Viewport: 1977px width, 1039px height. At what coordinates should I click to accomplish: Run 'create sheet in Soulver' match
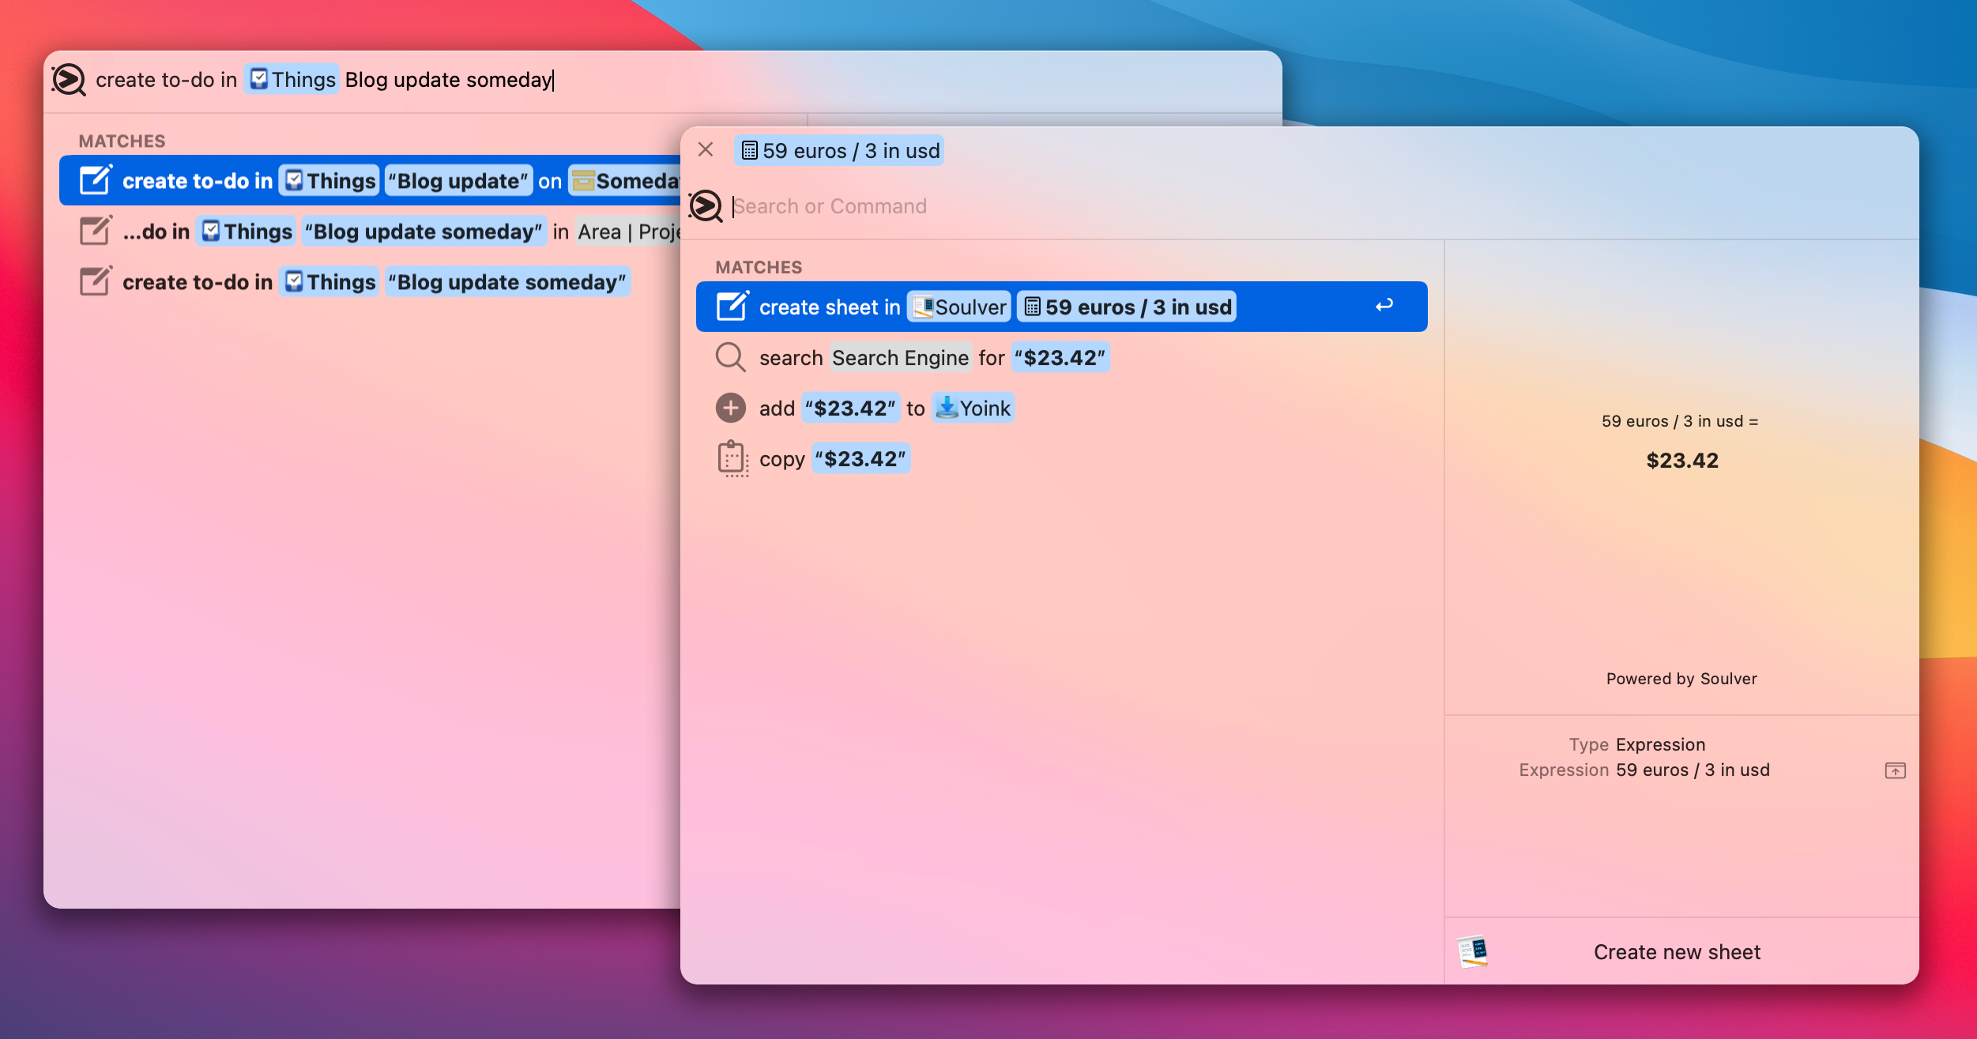(x=1061, y=307)
